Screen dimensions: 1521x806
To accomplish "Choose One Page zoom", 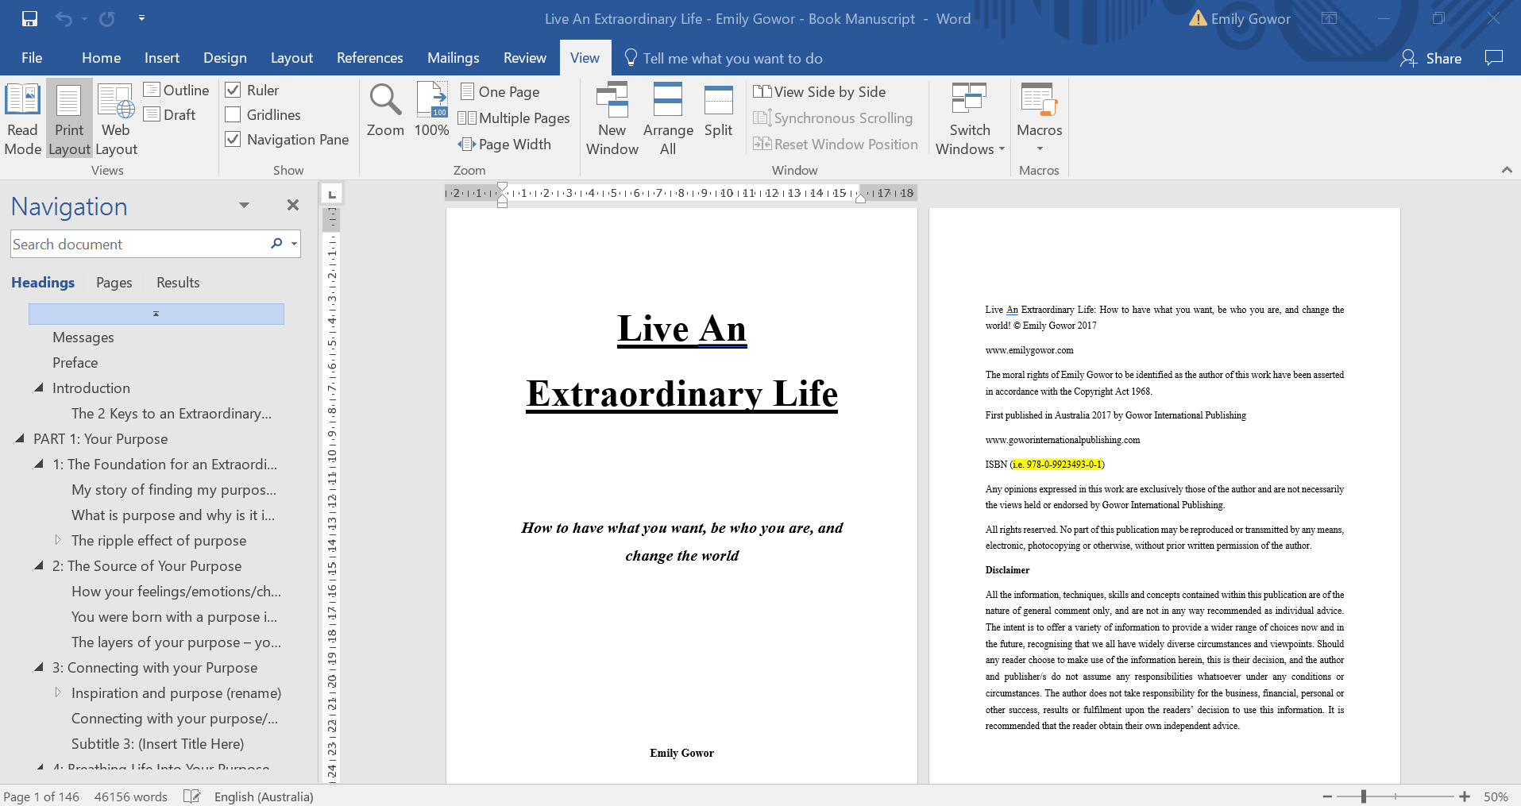I will pyautogui.click(x=500, y=91).
